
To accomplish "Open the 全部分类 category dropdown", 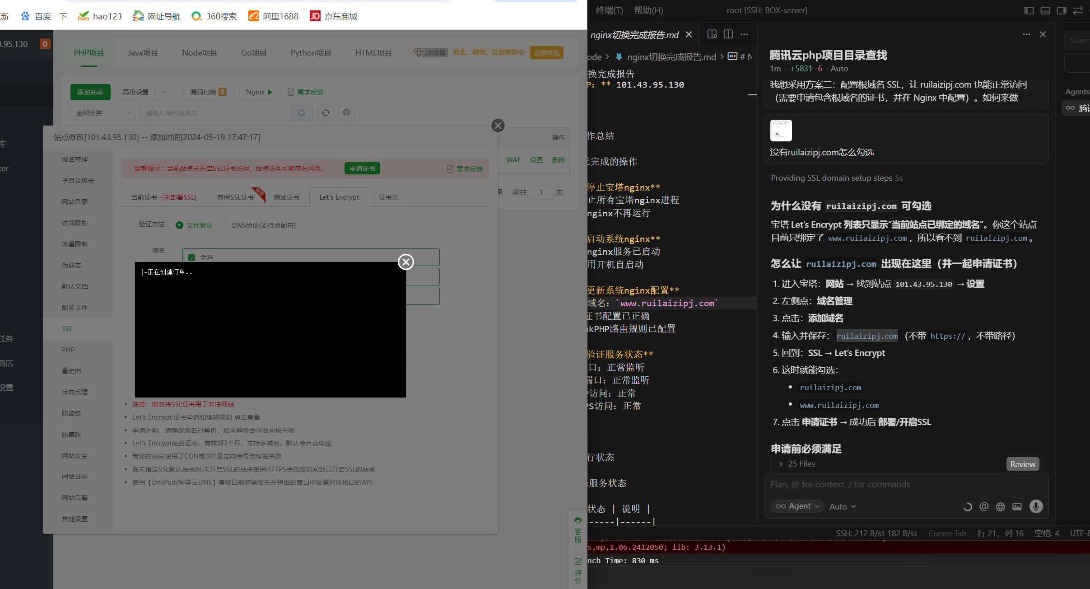I will coord(103,112).
